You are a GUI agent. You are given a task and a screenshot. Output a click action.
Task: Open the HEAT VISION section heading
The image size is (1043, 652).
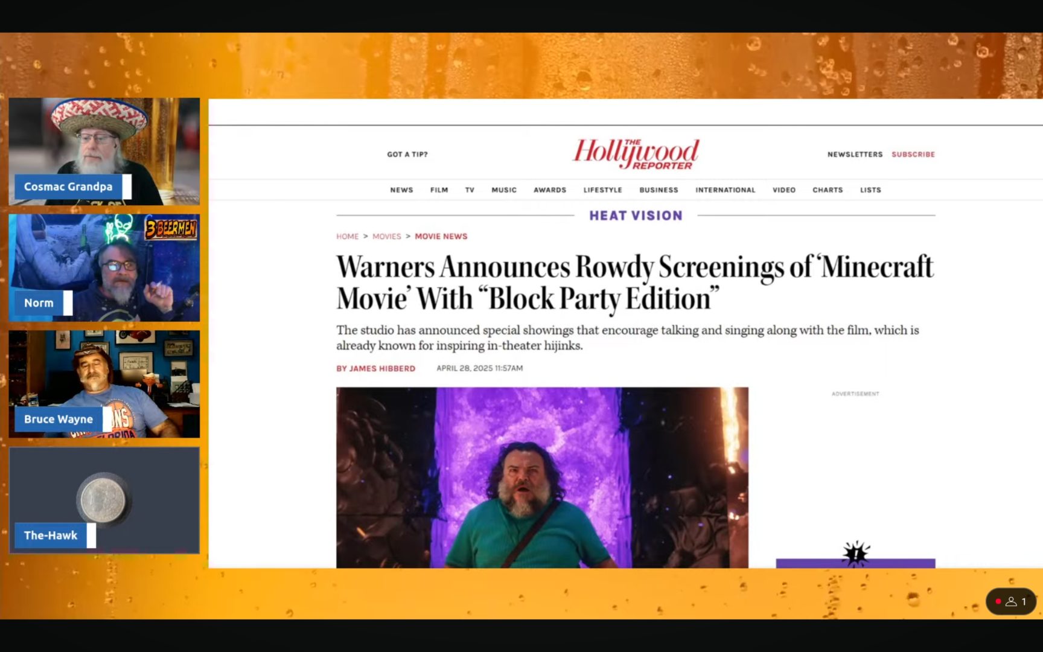pos(636,216)
